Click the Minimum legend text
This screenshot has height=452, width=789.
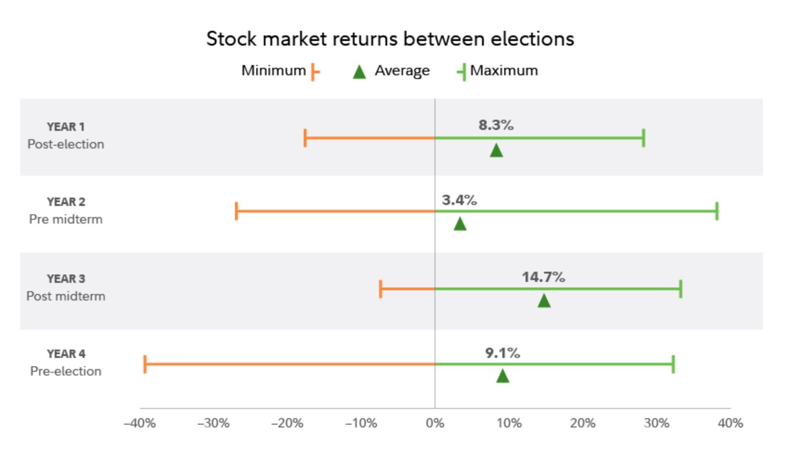[273, 71]
